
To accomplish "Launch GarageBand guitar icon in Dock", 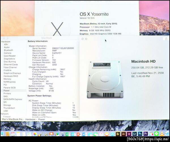I will coord(40,134).
